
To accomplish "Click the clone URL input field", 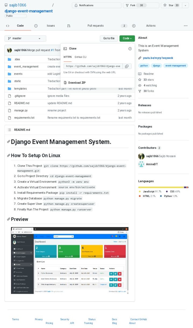I will click(x=93, y=66).
